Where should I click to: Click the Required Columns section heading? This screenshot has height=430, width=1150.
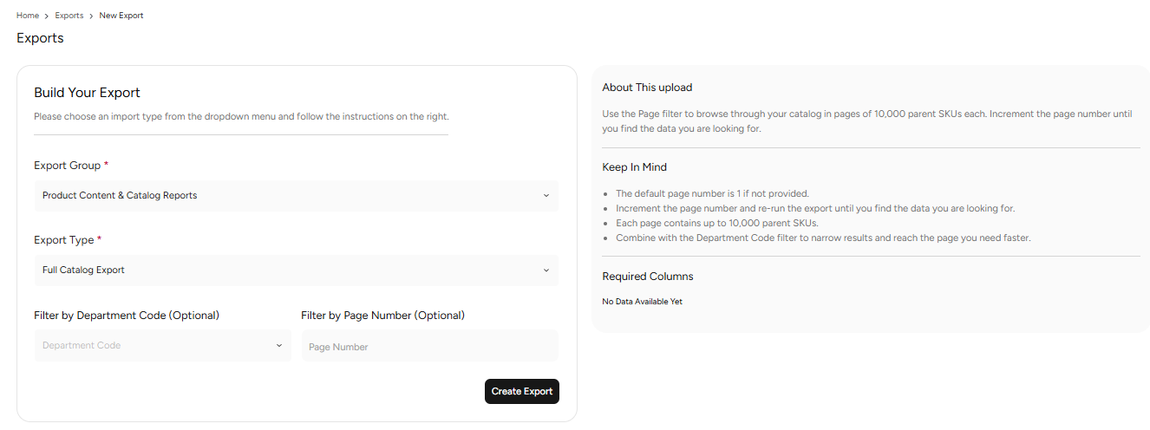648,277
